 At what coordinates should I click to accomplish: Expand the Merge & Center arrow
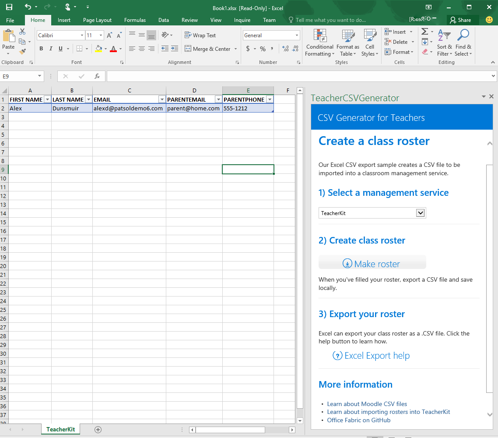click(236, 49)
